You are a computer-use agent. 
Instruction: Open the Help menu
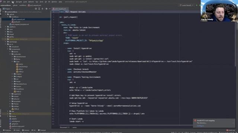(x=60, y=2)
